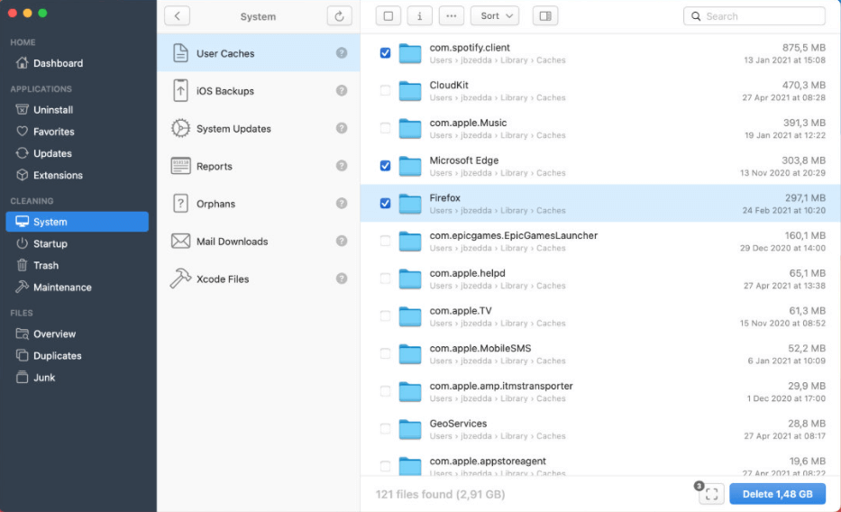Viewport: 841px width, 512px height.
Task: Go back with the left chevron button
Action: tap(177, 16)
